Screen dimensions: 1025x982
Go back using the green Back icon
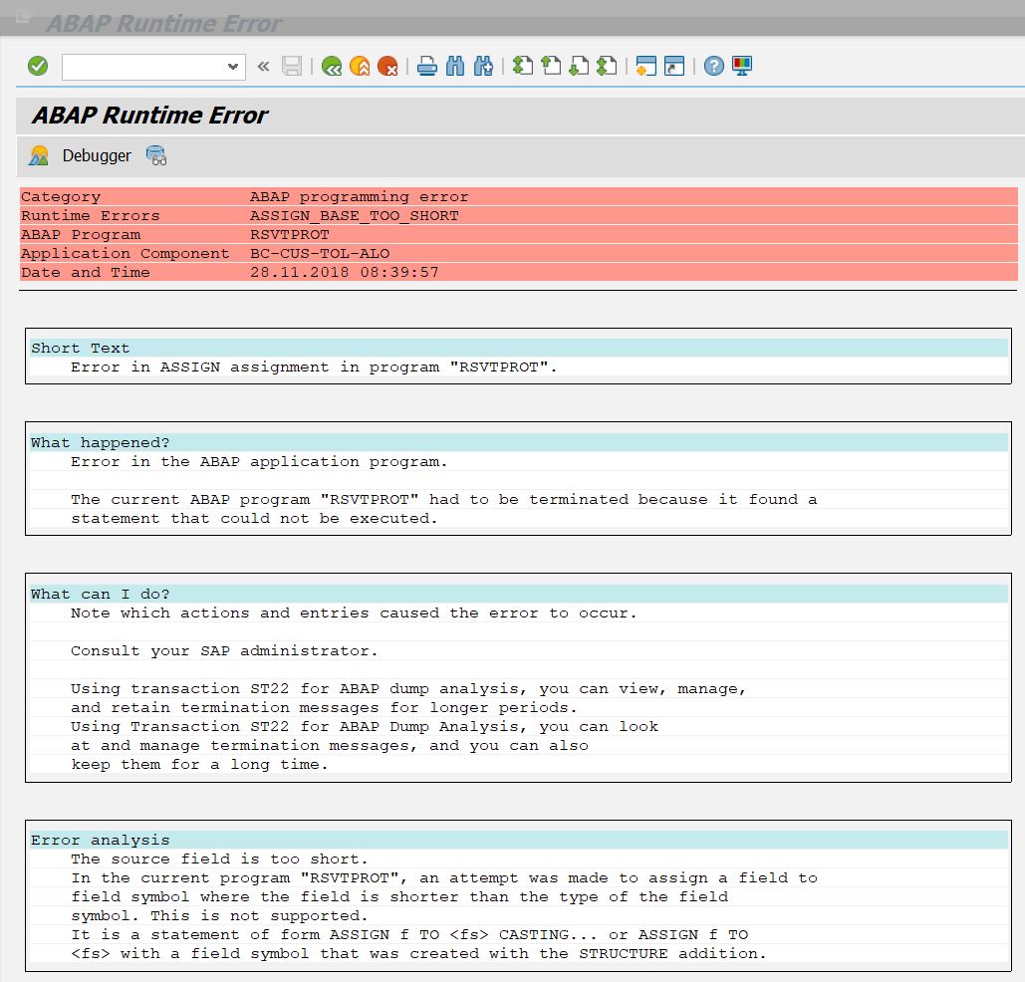[x=332, y=66]
